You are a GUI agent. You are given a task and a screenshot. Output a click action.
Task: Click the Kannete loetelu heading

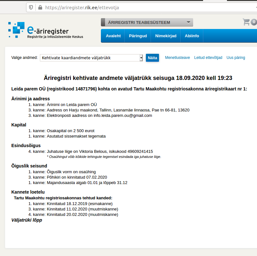pos(28,192)
